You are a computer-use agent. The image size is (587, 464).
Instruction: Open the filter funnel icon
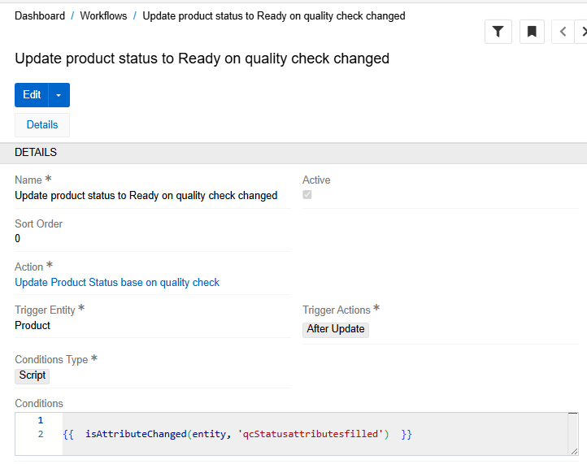coord(498,32)
